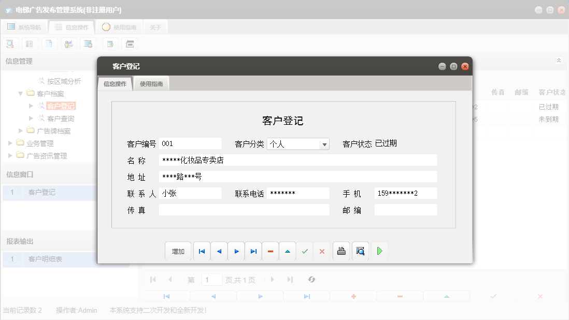Select the person-with-chart toolbar icon
This screenshot has height=320, width=569.
pos(69,43)
